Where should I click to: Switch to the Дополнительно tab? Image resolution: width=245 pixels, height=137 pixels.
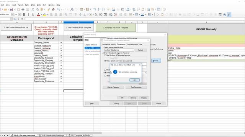132,45
